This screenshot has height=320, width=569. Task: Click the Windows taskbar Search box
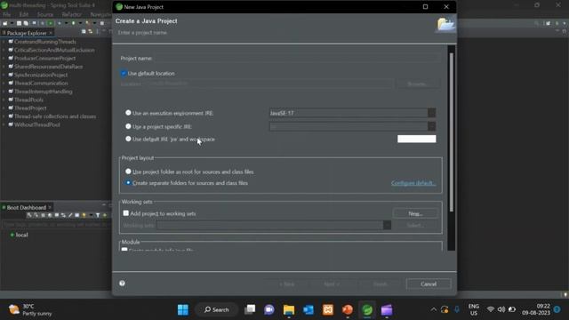point(217,309)
